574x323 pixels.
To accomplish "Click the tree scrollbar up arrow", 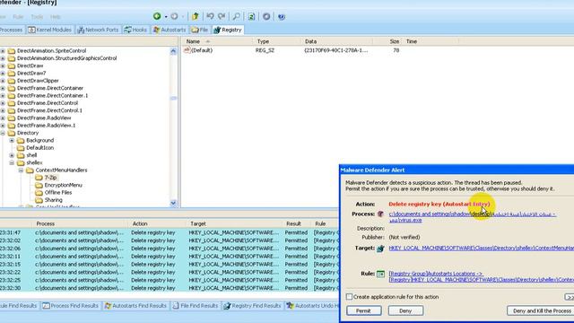I will pos(173,51).
